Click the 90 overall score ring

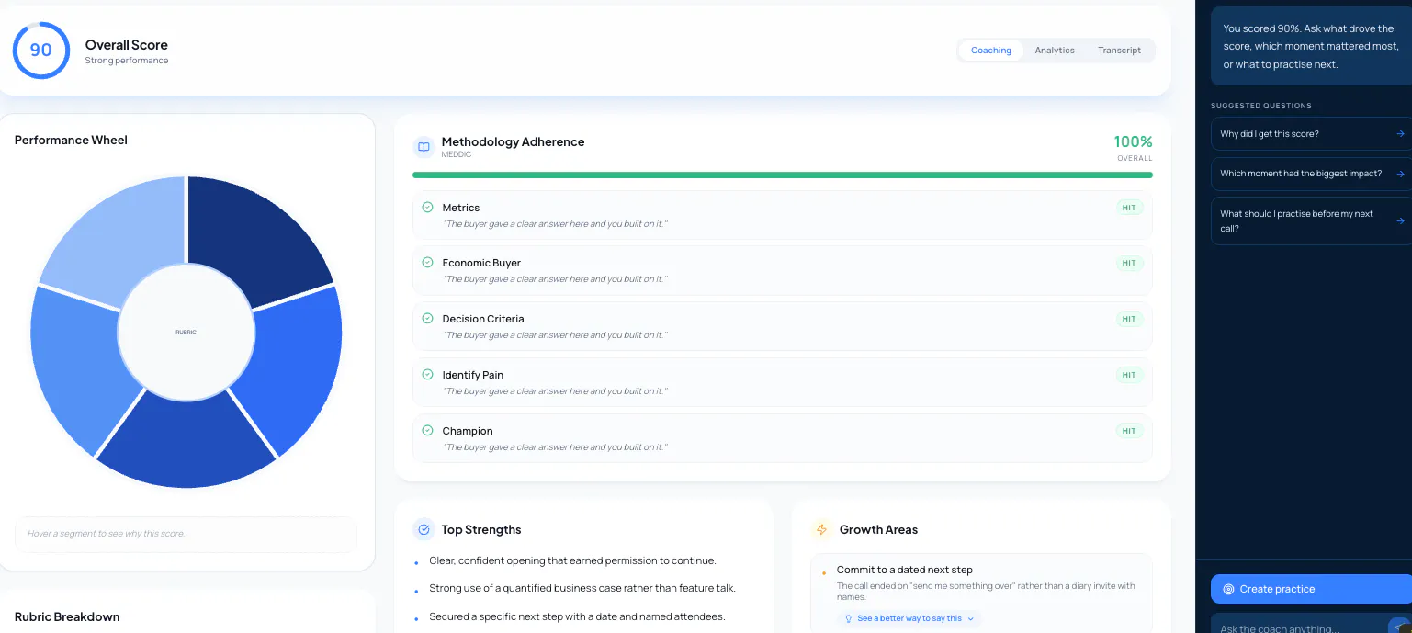41,51
